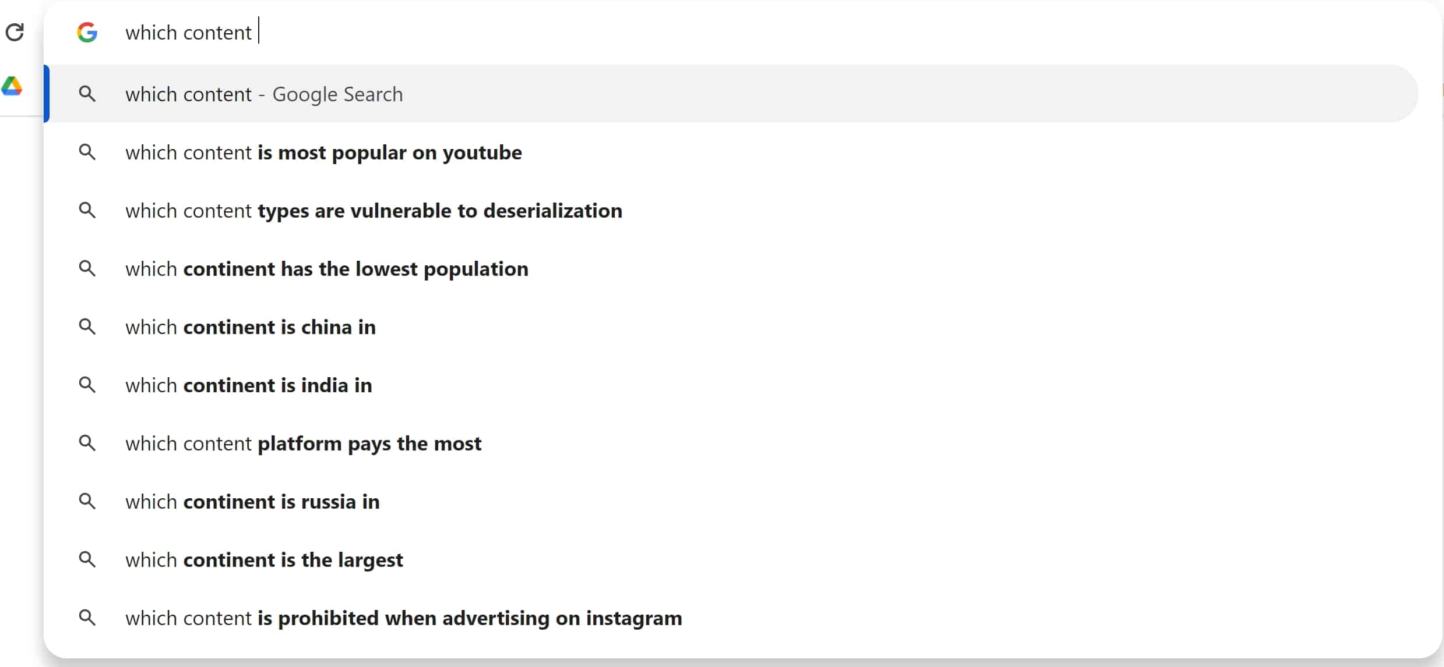Click the magnifier icon next to the russia suggestion
This screenshot has height=667, width=1444.
tap(87, 501)
